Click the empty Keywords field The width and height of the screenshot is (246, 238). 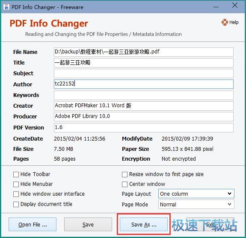point(144,95)
